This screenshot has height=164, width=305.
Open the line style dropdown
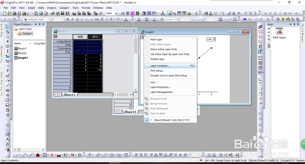click(176, 19)
